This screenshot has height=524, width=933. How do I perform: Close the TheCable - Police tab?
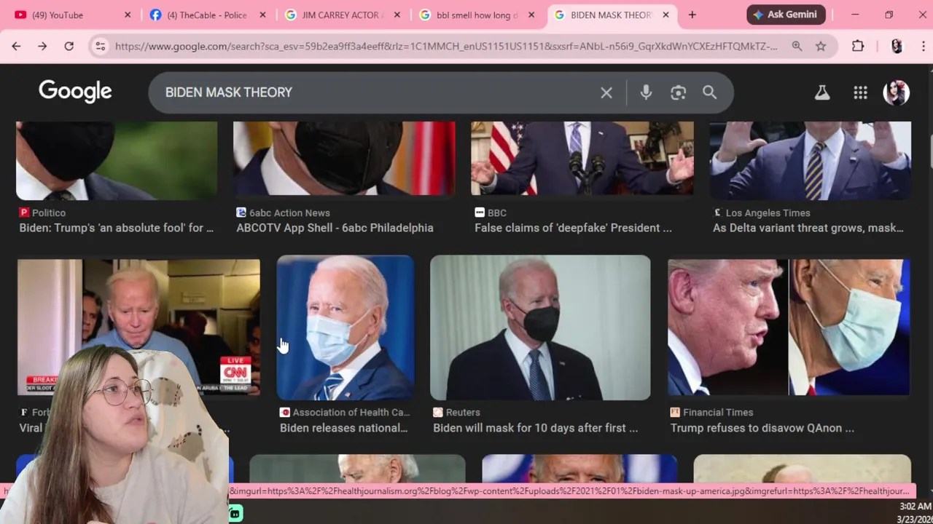(262, 15)
